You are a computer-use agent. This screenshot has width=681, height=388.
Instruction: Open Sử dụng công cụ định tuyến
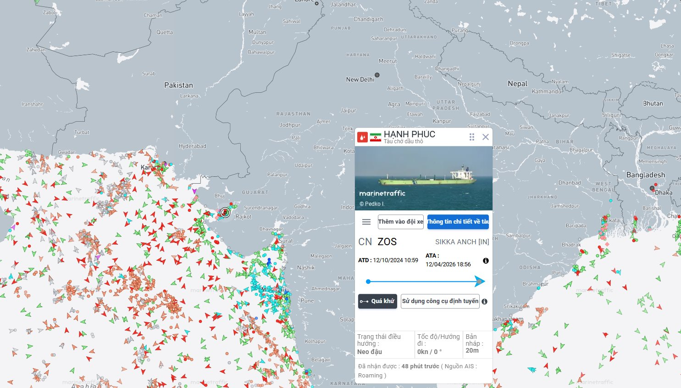click(x=440, y=301)
